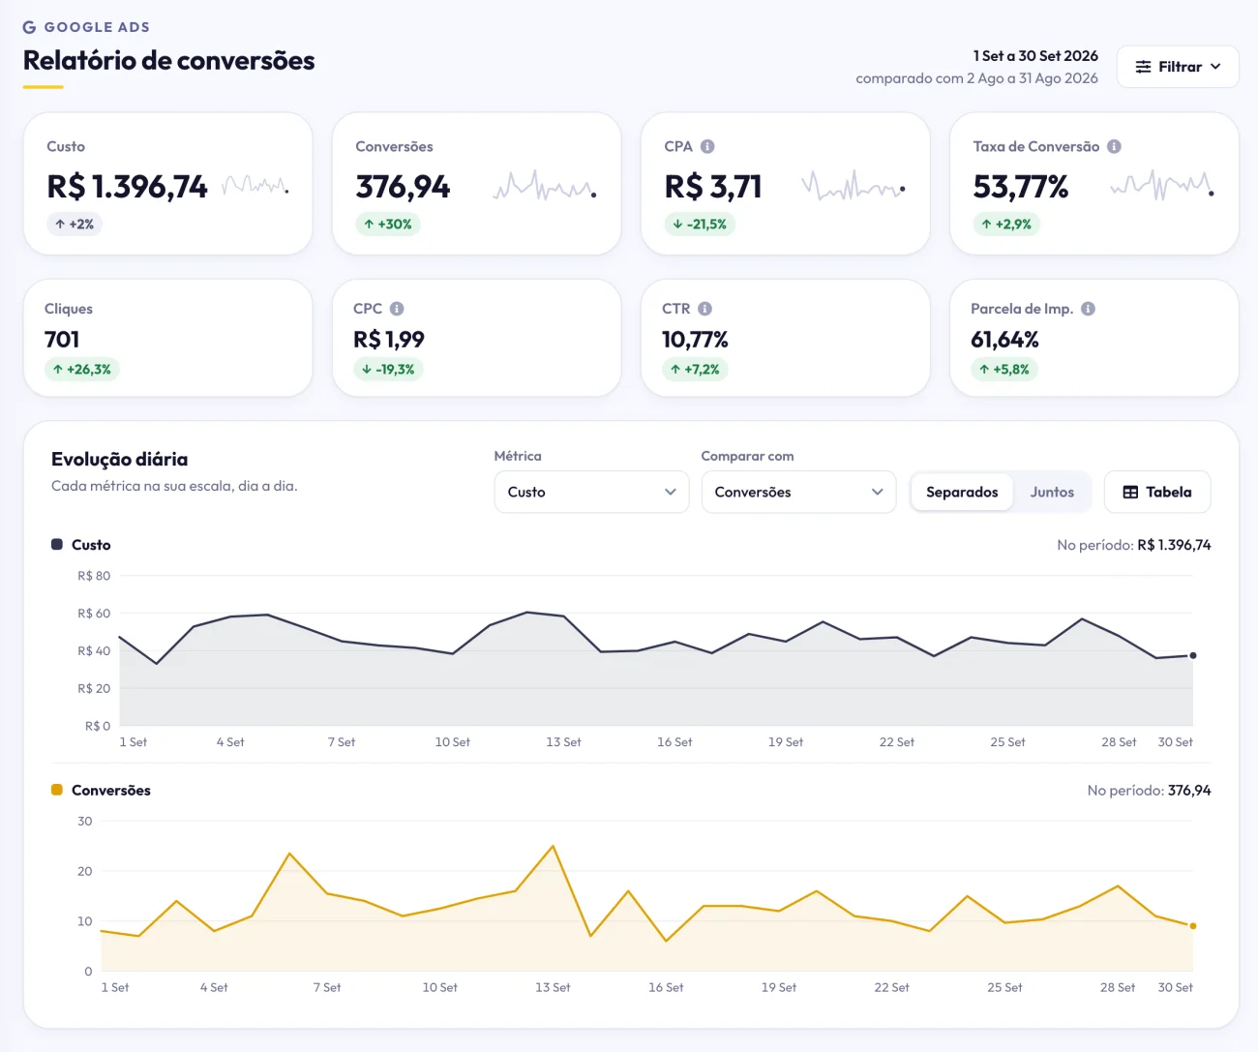Open the Comparar com dropdown showing Conversões
Screen dimensions: 1258x1052
click(798, 492)
